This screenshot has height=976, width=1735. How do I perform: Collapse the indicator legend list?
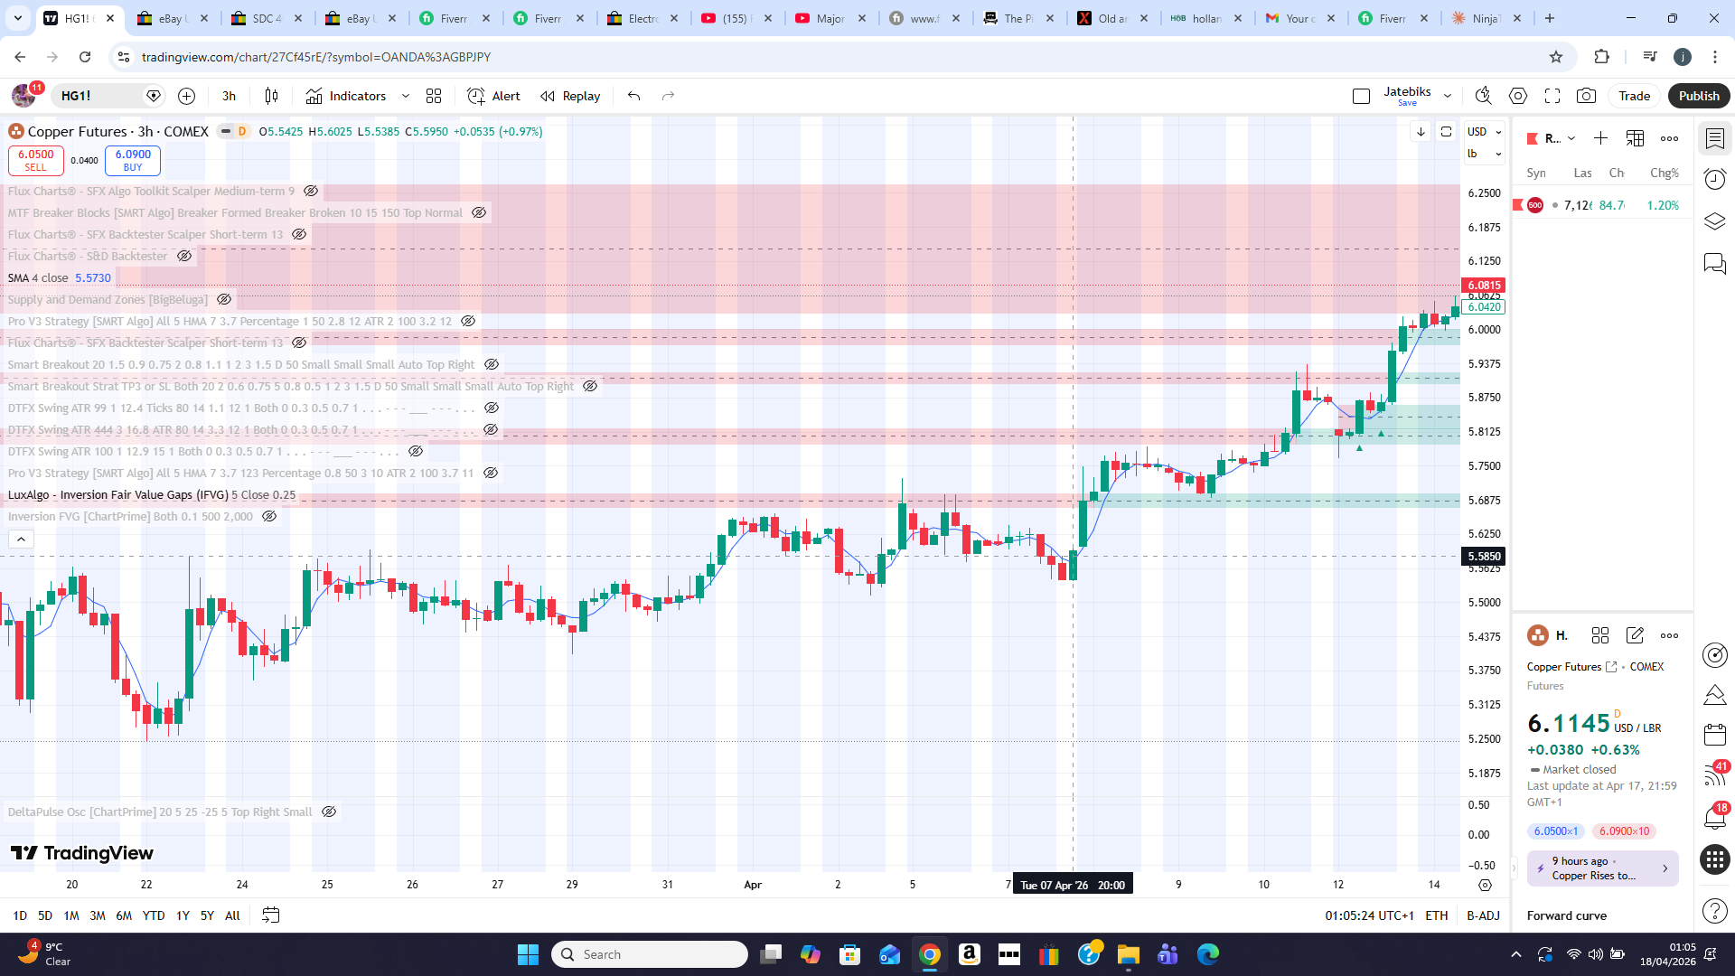pos(21,540)
